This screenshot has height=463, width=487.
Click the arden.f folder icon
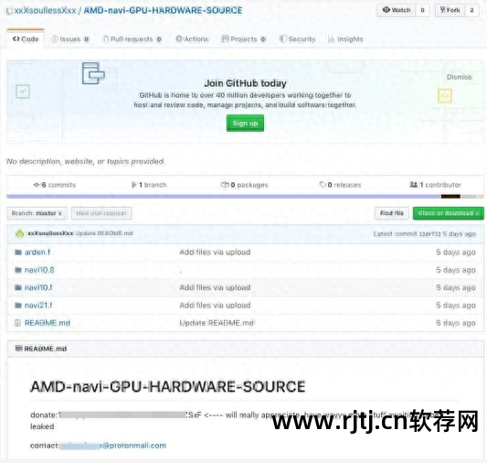tap(18, 253)
